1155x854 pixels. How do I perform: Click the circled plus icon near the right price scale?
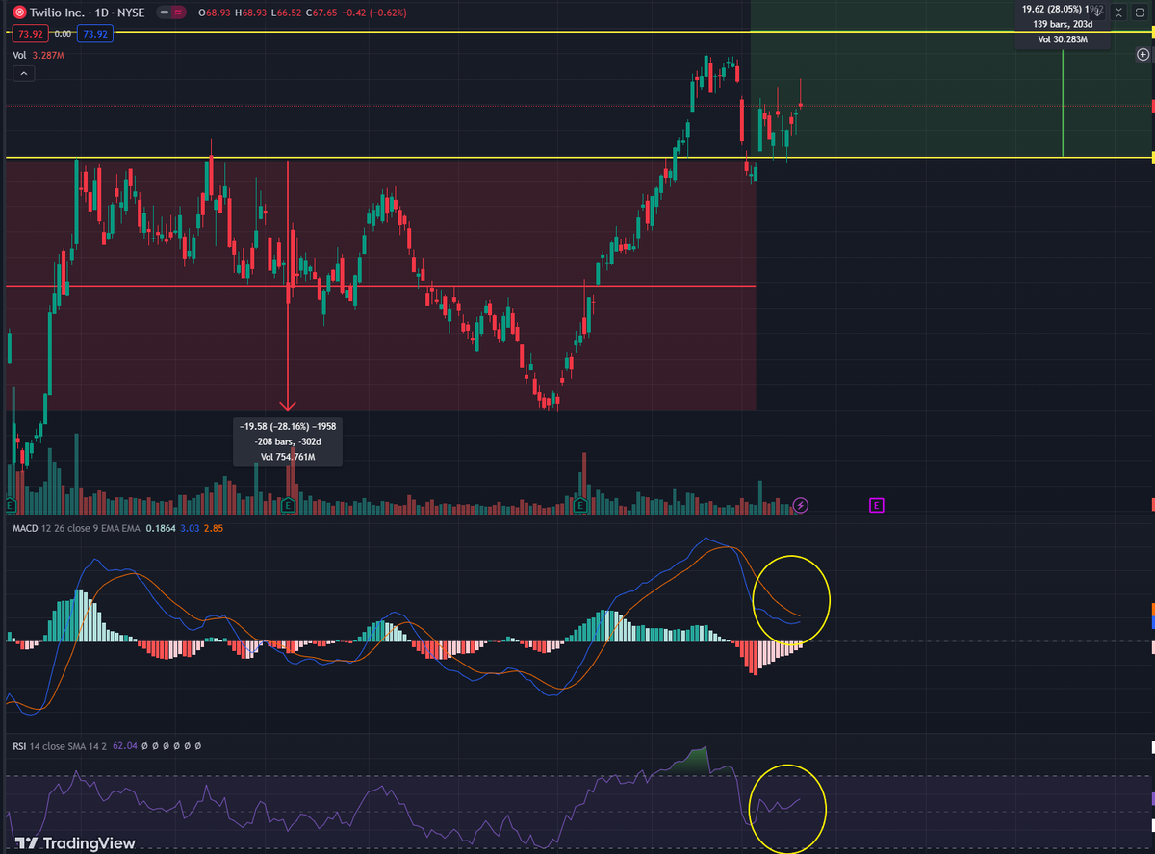pyautogui.click(x=1142, y=55)
